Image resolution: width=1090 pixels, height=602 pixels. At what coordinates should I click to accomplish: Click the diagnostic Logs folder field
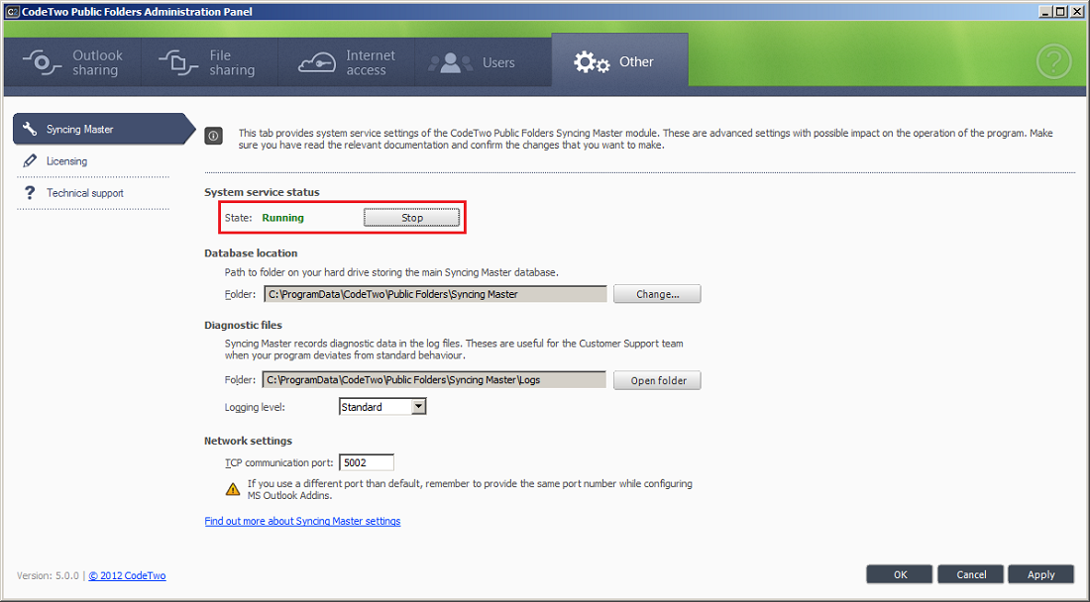point(434,380)
